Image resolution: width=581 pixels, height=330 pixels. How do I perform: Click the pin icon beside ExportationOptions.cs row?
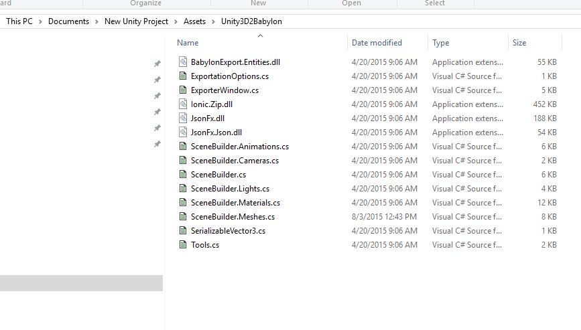click(157, 80)
